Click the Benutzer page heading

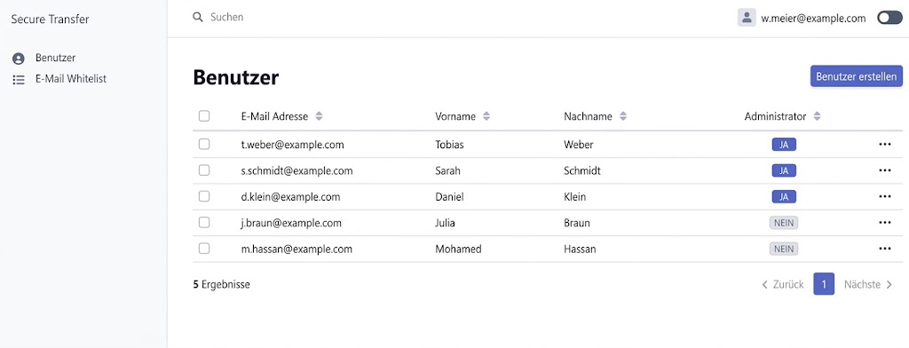pos(236,77)
